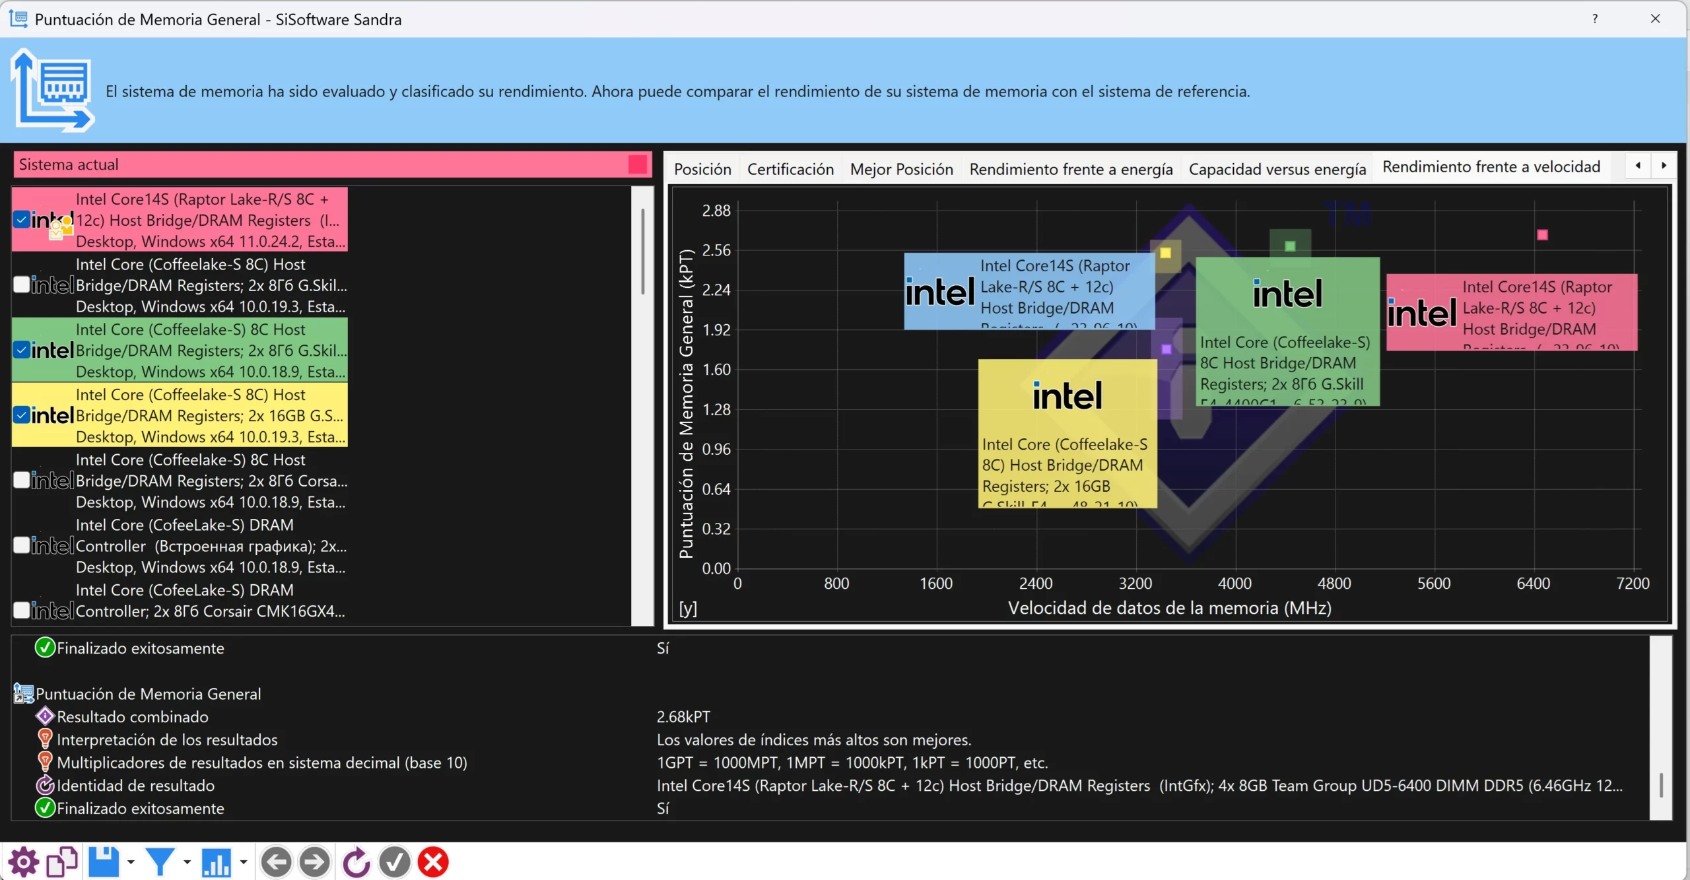Screen dimensions: 1690x880
Task: Open the chart view dropdown arrow
Action: (244, 862)
